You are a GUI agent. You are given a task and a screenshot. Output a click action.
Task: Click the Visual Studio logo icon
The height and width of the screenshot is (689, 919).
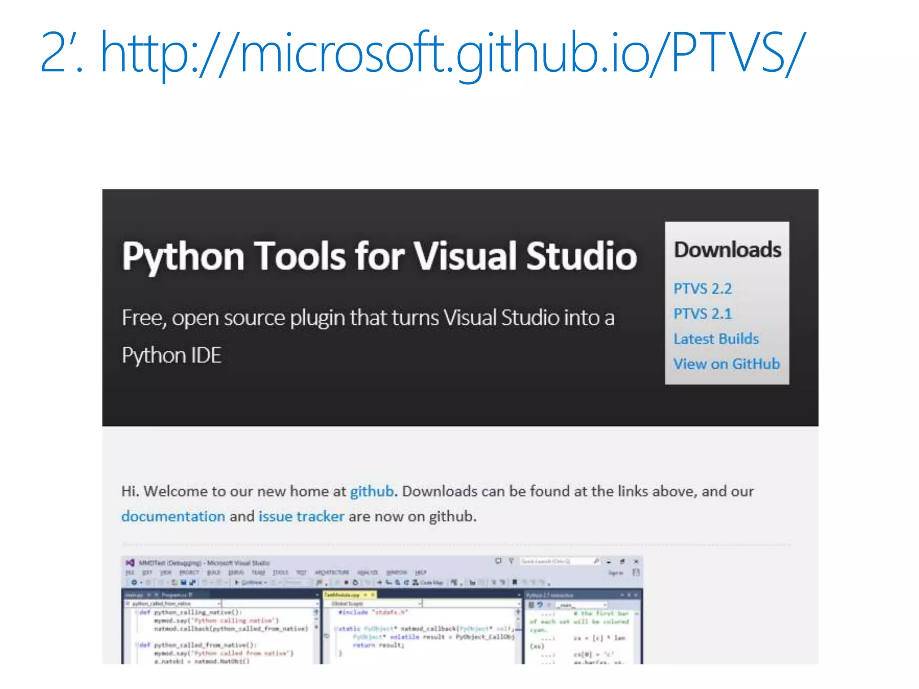130,563
